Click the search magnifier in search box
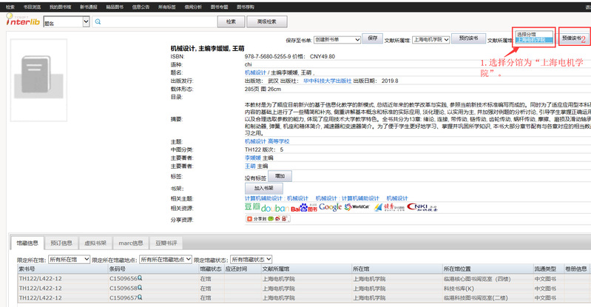591x307 pixels. (98, 22)
